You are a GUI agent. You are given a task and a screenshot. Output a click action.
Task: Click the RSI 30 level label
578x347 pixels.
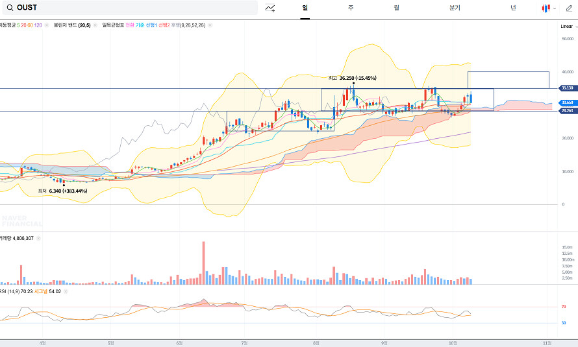click(x=564, y=323)
